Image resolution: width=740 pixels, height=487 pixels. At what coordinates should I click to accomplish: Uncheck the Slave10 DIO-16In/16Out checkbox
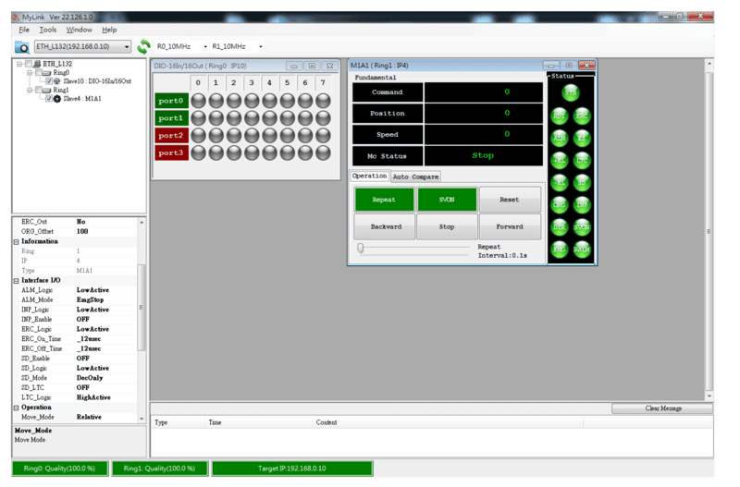point(49,81)
